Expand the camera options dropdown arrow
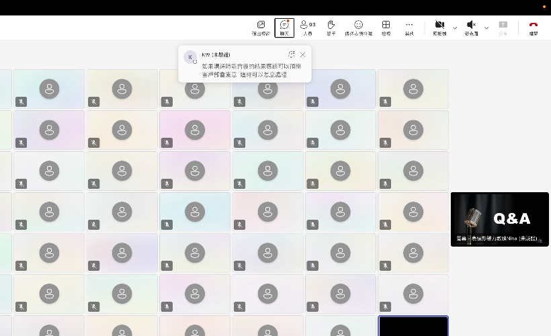Viewport: 551px width, 336px height. click(455, 28)
